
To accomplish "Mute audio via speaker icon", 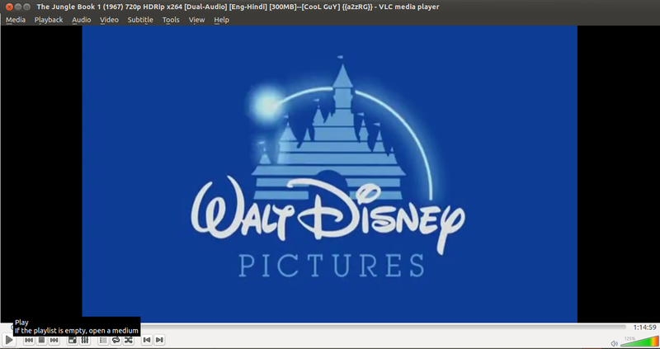I will 614,343.
